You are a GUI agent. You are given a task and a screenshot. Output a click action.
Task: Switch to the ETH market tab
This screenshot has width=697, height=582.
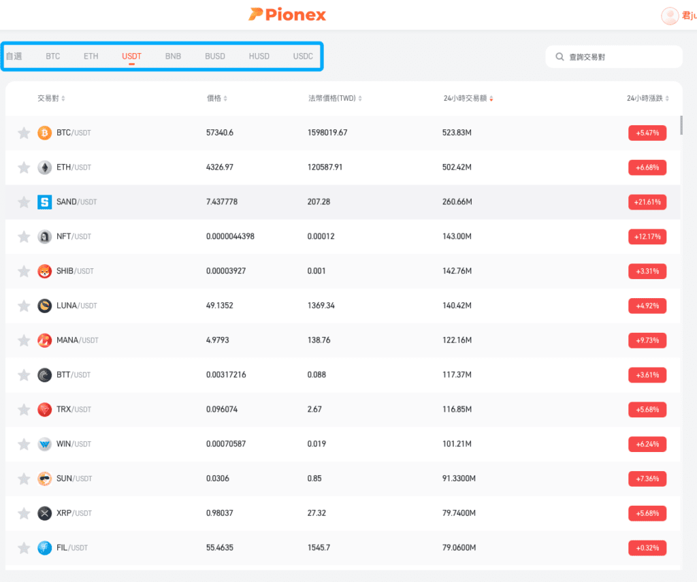(91, 56)
